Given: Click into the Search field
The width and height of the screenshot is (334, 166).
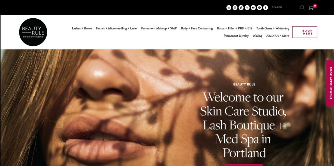Looking at the screenshot, I should 285,8.
